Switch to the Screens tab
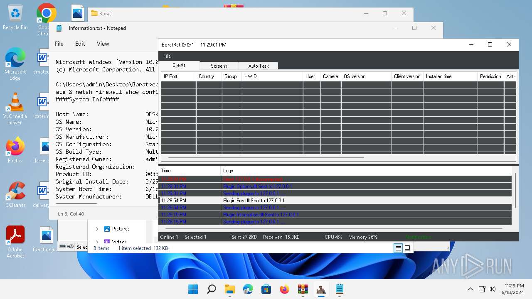Image resolution: width=532 pixels, height=299 pixels. [x=219, y=66]
